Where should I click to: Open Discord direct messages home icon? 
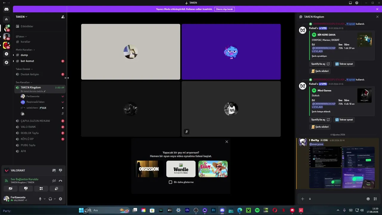[x=6, y=9]
